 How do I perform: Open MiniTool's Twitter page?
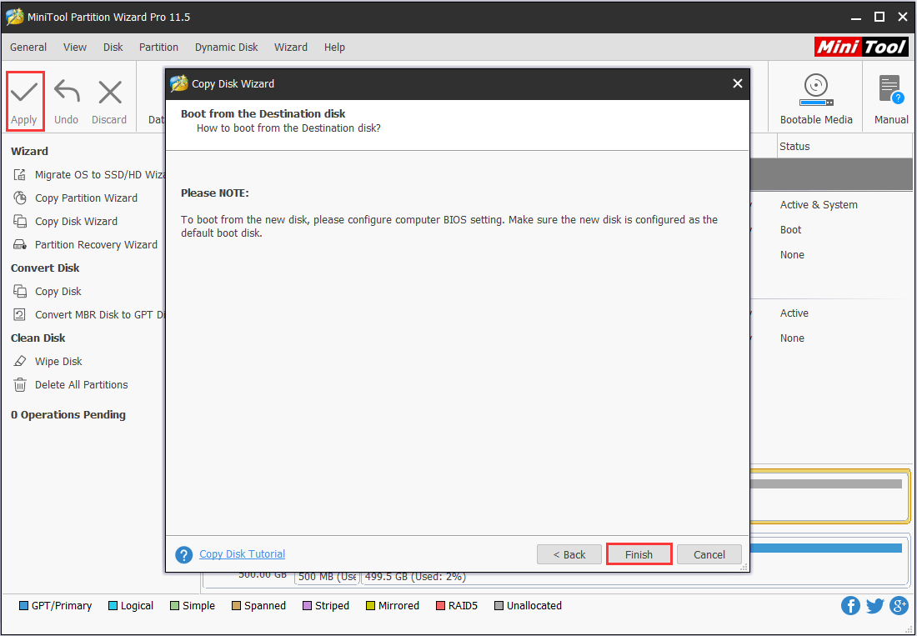tap(874, 605)
